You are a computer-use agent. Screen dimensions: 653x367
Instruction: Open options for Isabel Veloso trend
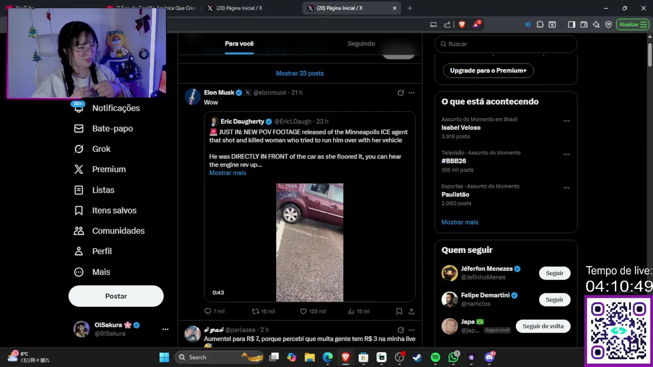coord(566,121)
